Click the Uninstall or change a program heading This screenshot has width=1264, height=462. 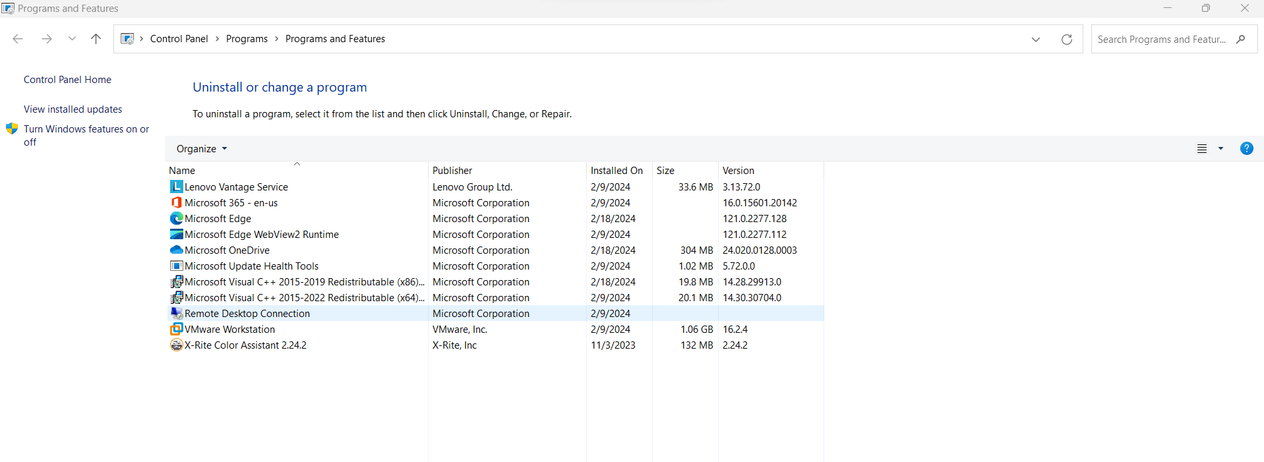280,87
